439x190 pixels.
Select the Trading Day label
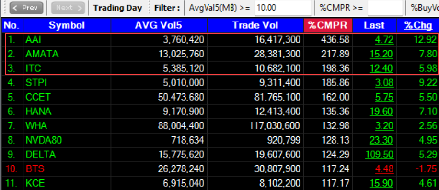117,8
